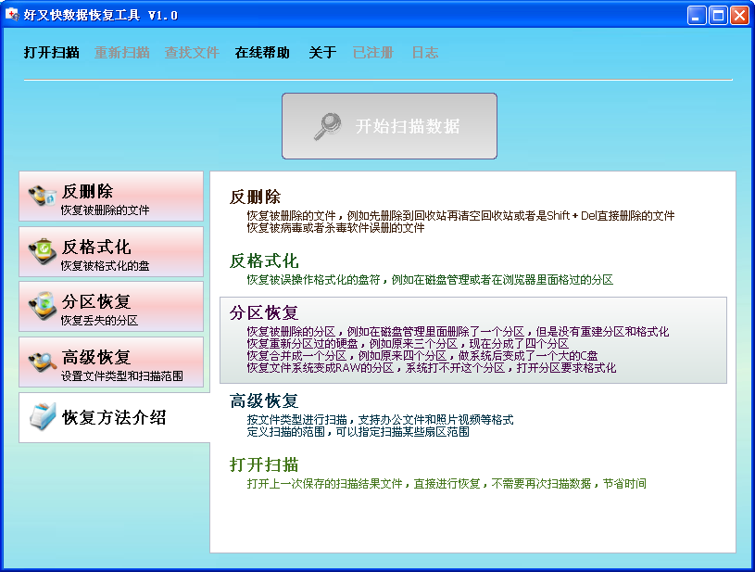Select the 反格式化 unformat disk icon
Viewport: 755px width, 572px height.
tap(42, 248)
